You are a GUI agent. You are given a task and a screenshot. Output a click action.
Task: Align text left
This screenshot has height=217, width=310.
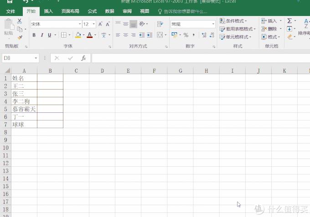(118, 35)
